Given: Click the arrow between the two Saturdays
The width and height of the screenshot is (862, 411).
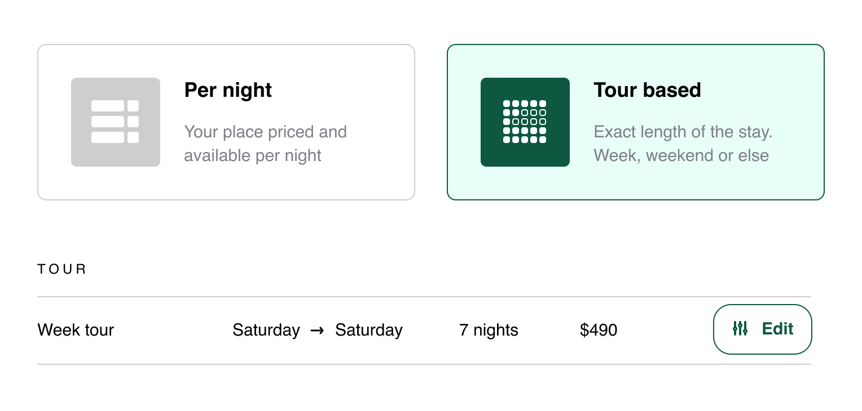Looking at the screenshot, I should pos(317,330).
